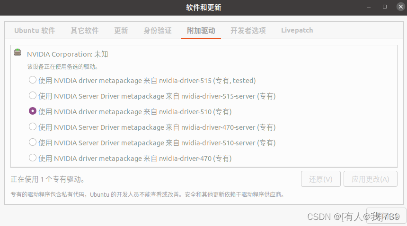Minimize the 软件和更新 window
The height and width of the screenshot is (226, 407).
pyautogui.click(x=369, y=7)
